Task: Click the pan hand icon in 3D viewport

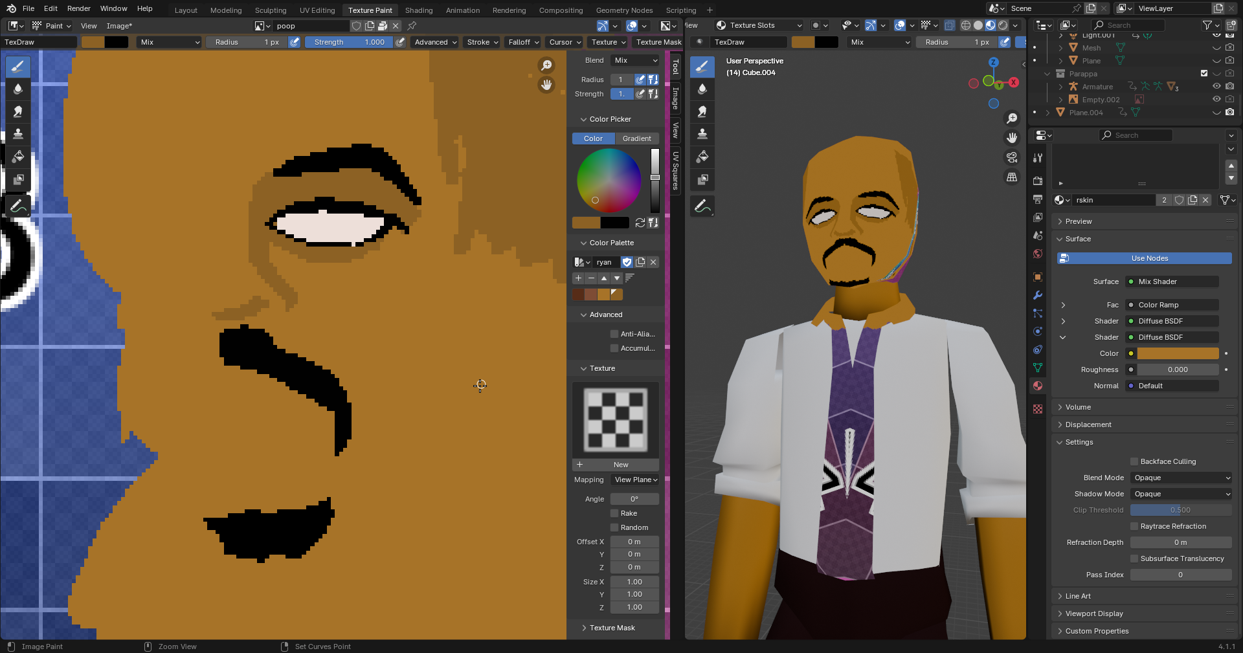Action: (1012, 138)
